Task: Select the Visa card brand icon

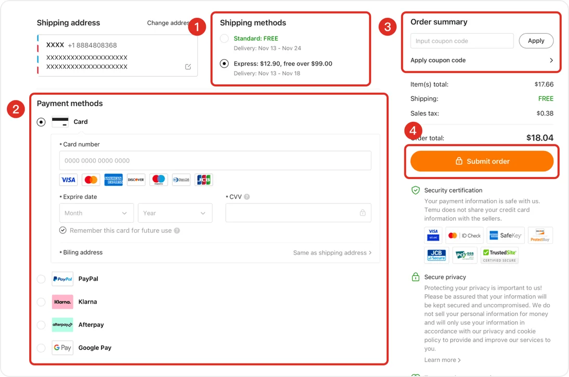Action: tap(68, 180)
